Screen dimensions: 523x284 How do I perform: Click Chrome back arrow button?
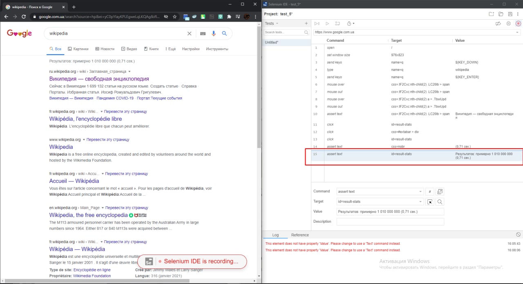tap(6, 17)
